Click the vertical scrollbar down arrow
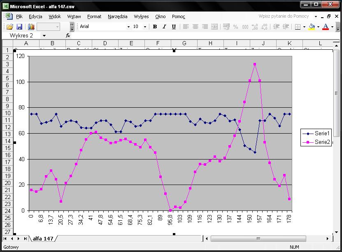This screenshot has height=252, width=342. point(336,232)
